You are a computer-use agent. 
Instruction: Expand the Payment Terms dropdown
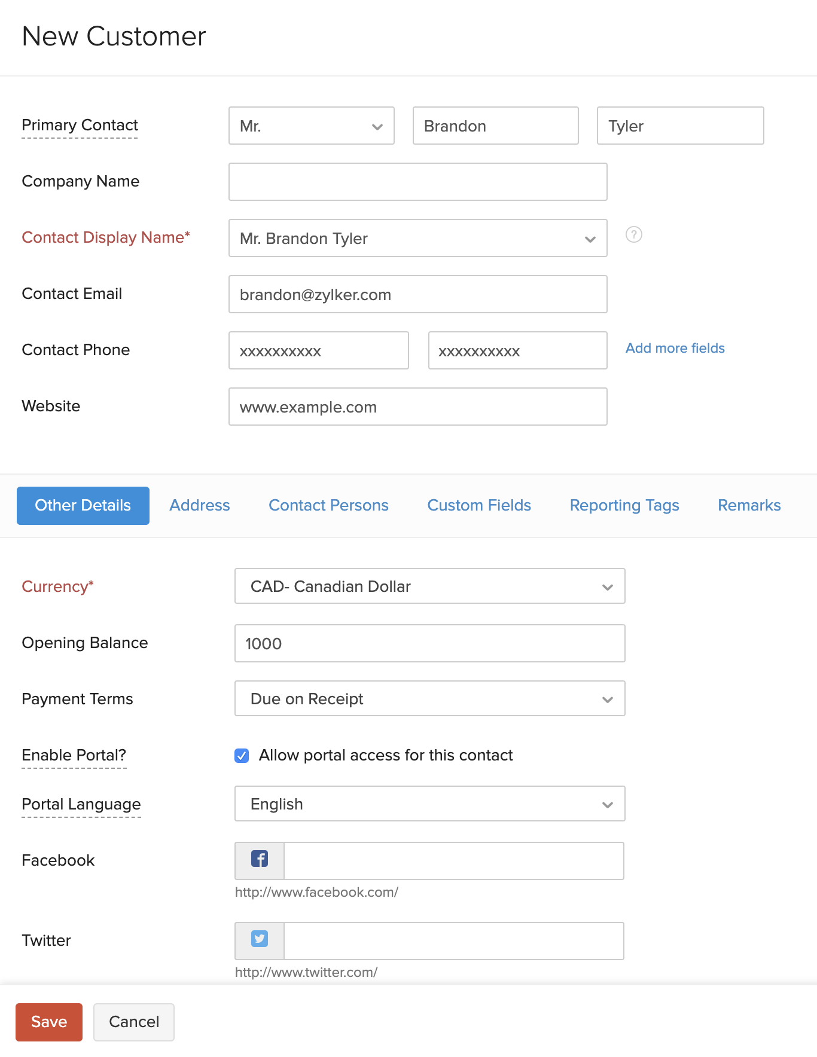coord(429,698)
